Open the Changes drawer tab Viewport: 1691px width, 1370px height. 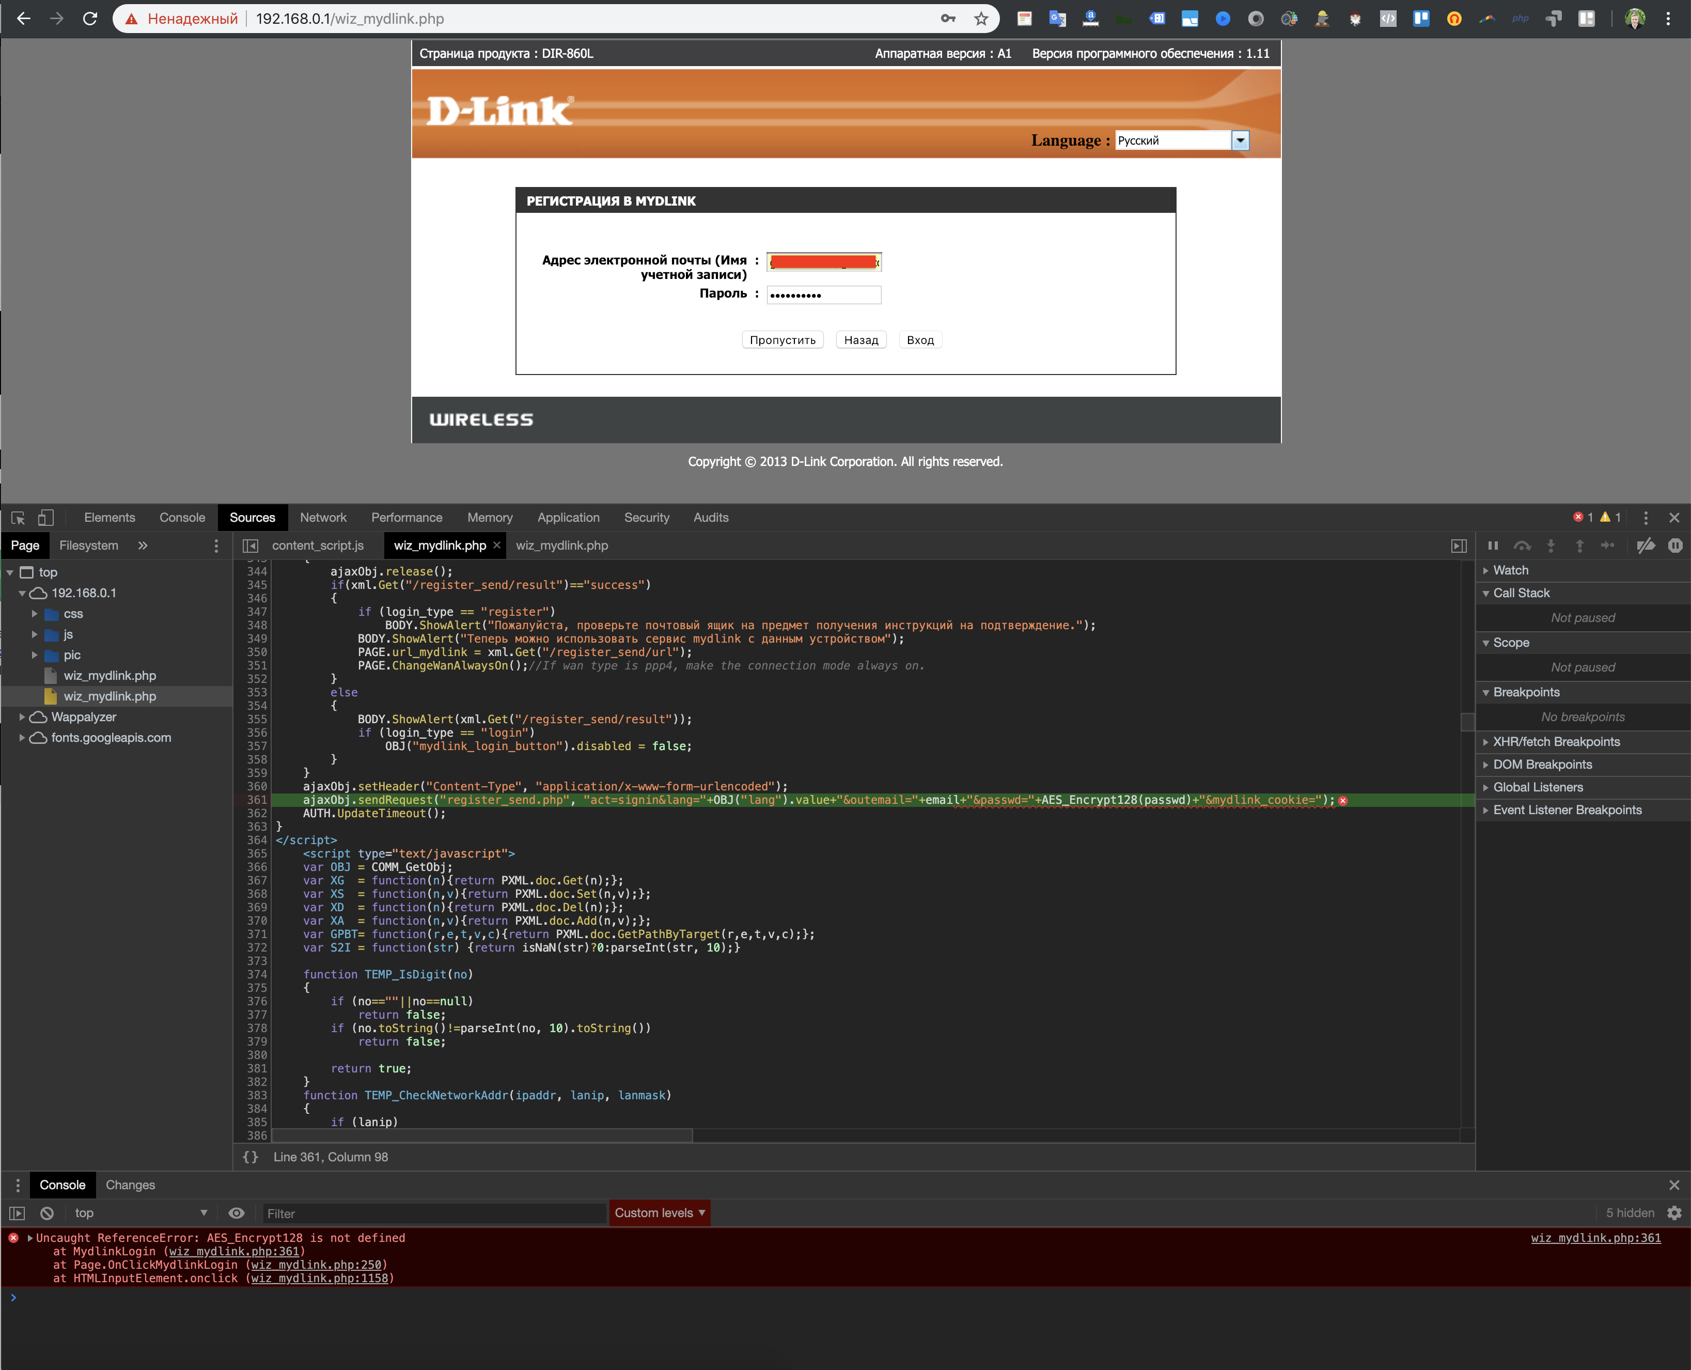tap(130, 1185)
